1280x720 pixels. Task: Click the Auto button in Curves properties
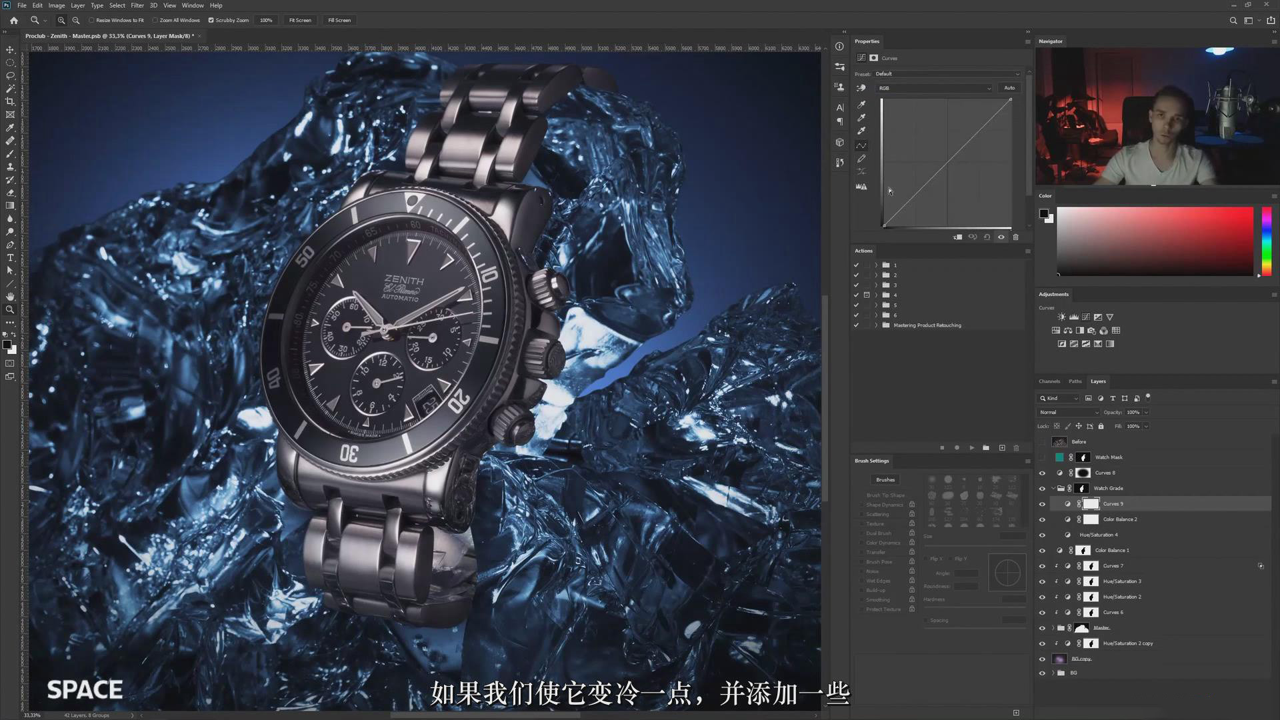1009,87
